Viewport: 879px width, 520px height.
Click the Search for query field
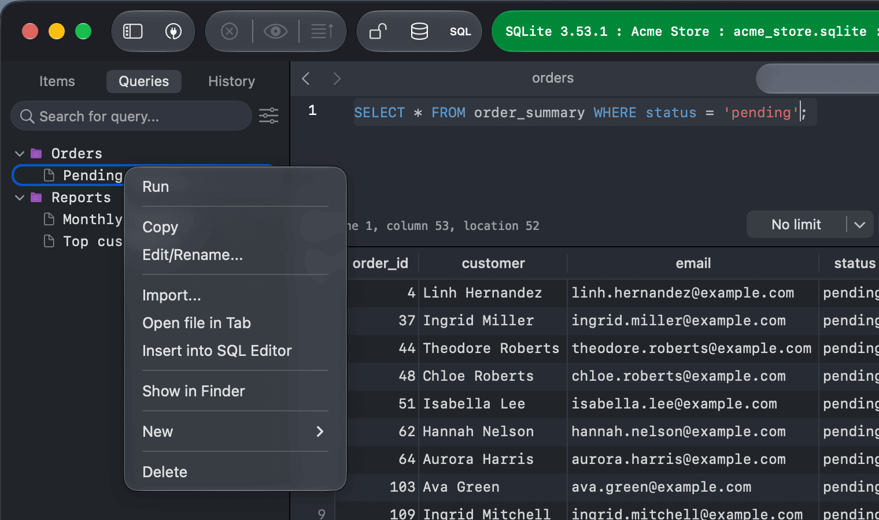(131, 116)
